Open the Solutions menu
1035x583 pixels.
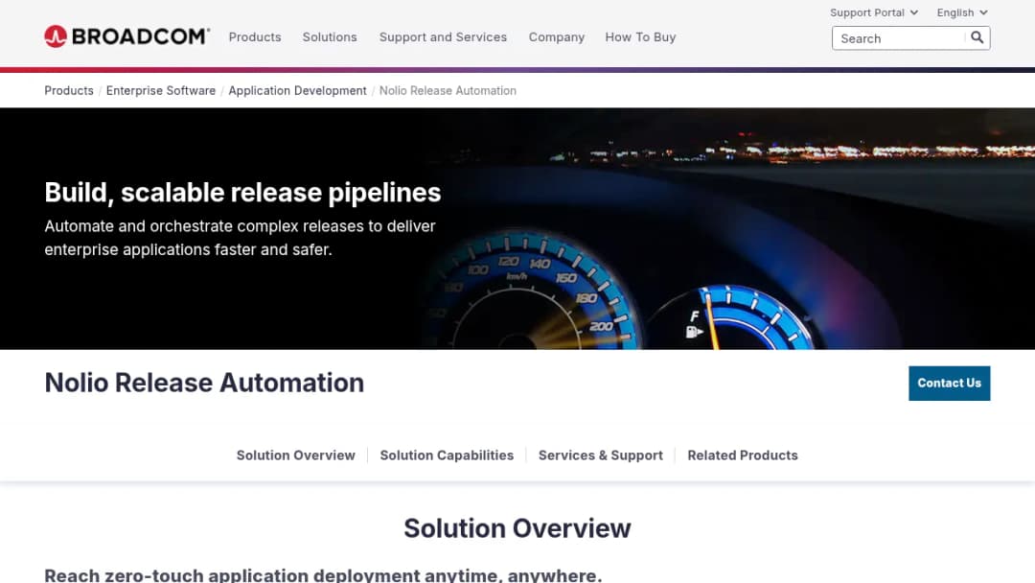point(330,37)
